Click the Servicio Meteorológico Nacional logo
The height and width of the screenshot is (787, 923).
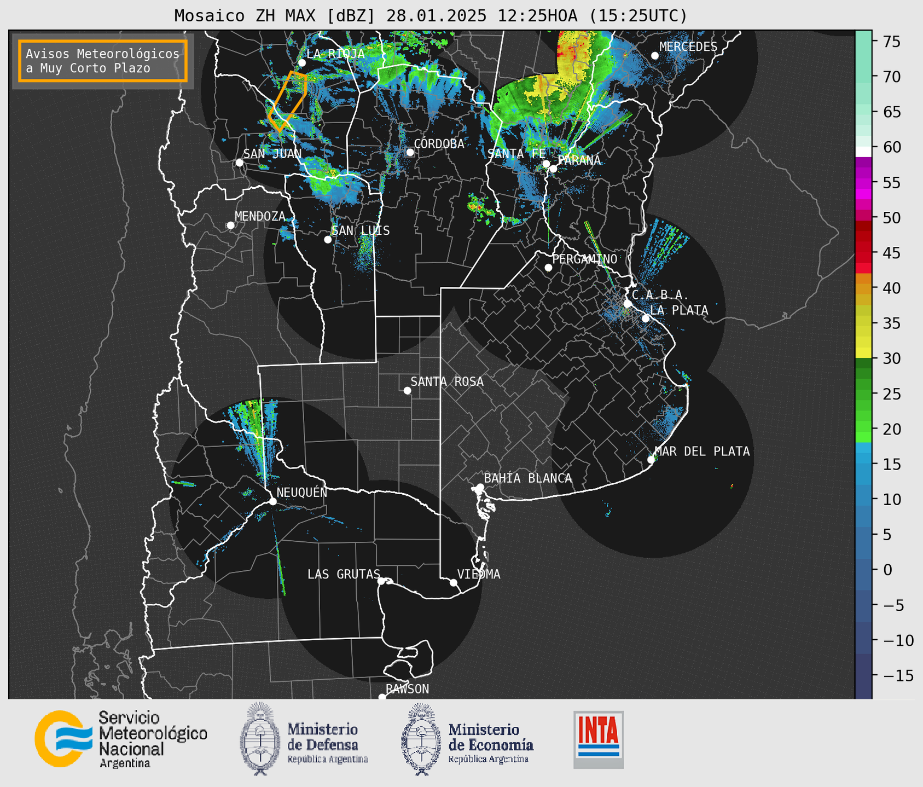tap(62, 738)
